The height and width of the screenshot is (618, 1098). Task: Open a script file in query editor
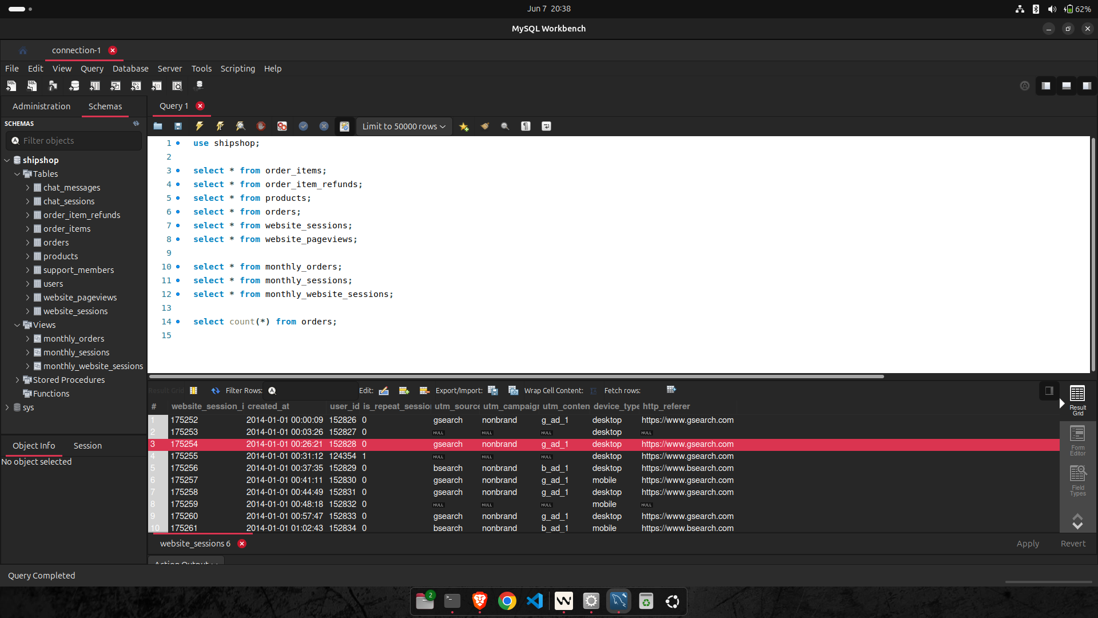coord(158,126)
